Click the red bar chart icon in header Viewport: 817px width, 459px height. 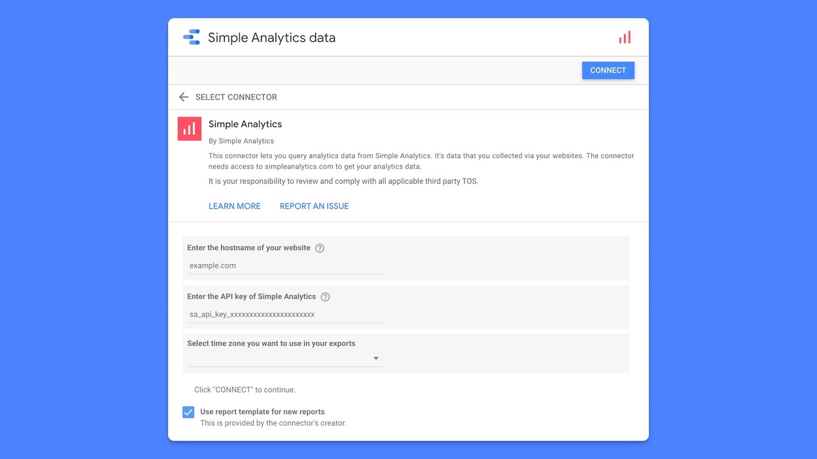[x=625, y=37]
